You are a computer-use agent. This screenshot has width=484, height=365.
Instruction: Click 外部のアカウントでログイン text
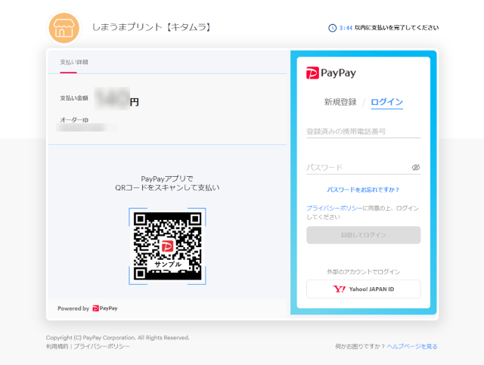pos(363,272)
